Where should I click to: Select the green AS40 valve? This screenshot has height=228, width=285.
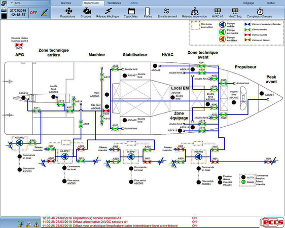32,143
